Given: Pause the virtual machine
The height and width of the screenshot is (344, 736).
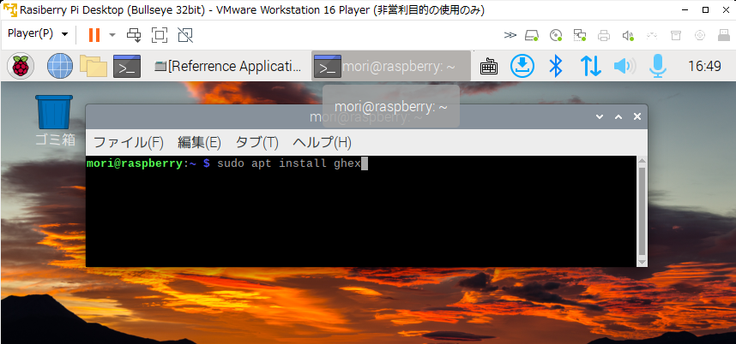Looking at the screenshot, I should [x=94, y=34].
